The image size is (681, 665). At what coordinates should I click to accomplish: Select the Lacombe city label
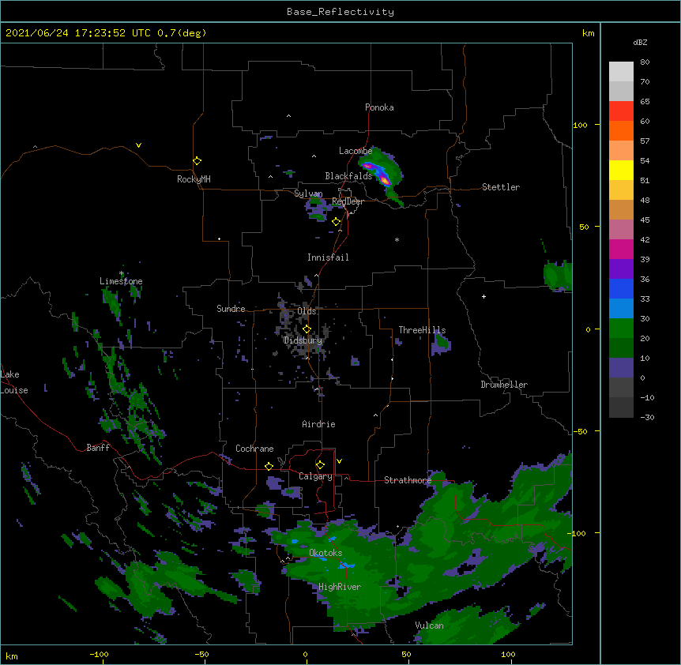click(x=356, y=151)
